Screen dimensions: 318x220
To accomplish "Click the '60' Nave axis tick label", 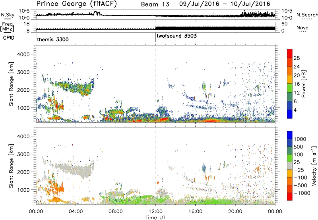I will pyautogui.click(x=285, y=24).
